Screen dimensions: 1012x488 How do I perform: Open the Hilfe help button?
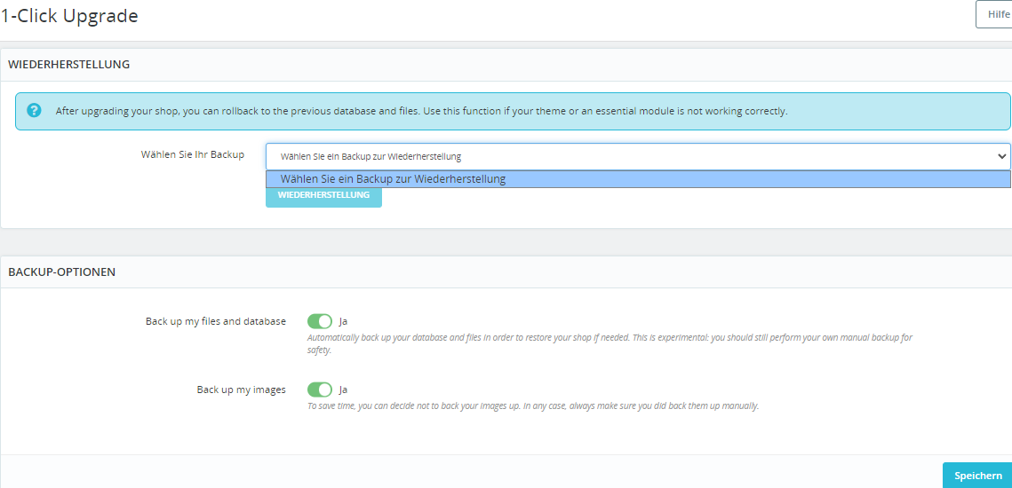click(997, 14)
